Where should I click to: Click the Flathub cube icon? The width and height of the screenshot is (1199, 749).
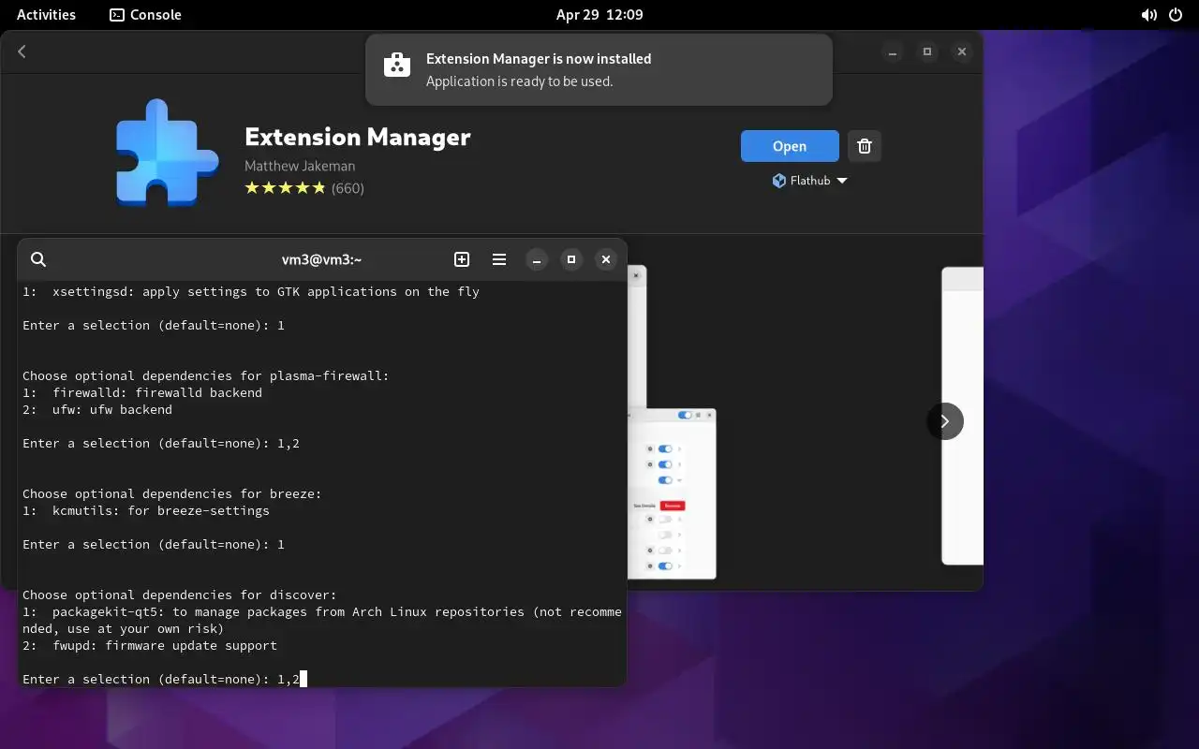778,181
